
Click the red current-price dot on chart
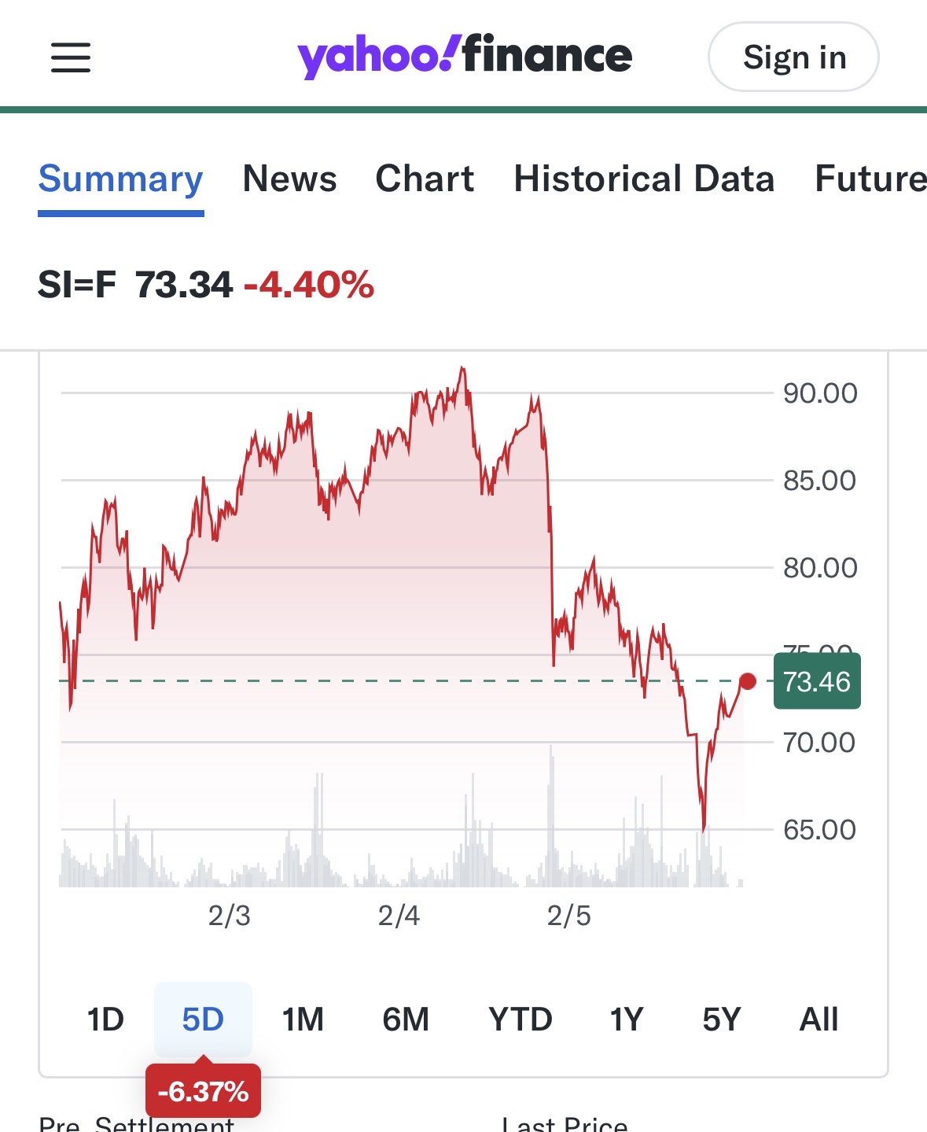pyautogui.click(x=748, y=681)
